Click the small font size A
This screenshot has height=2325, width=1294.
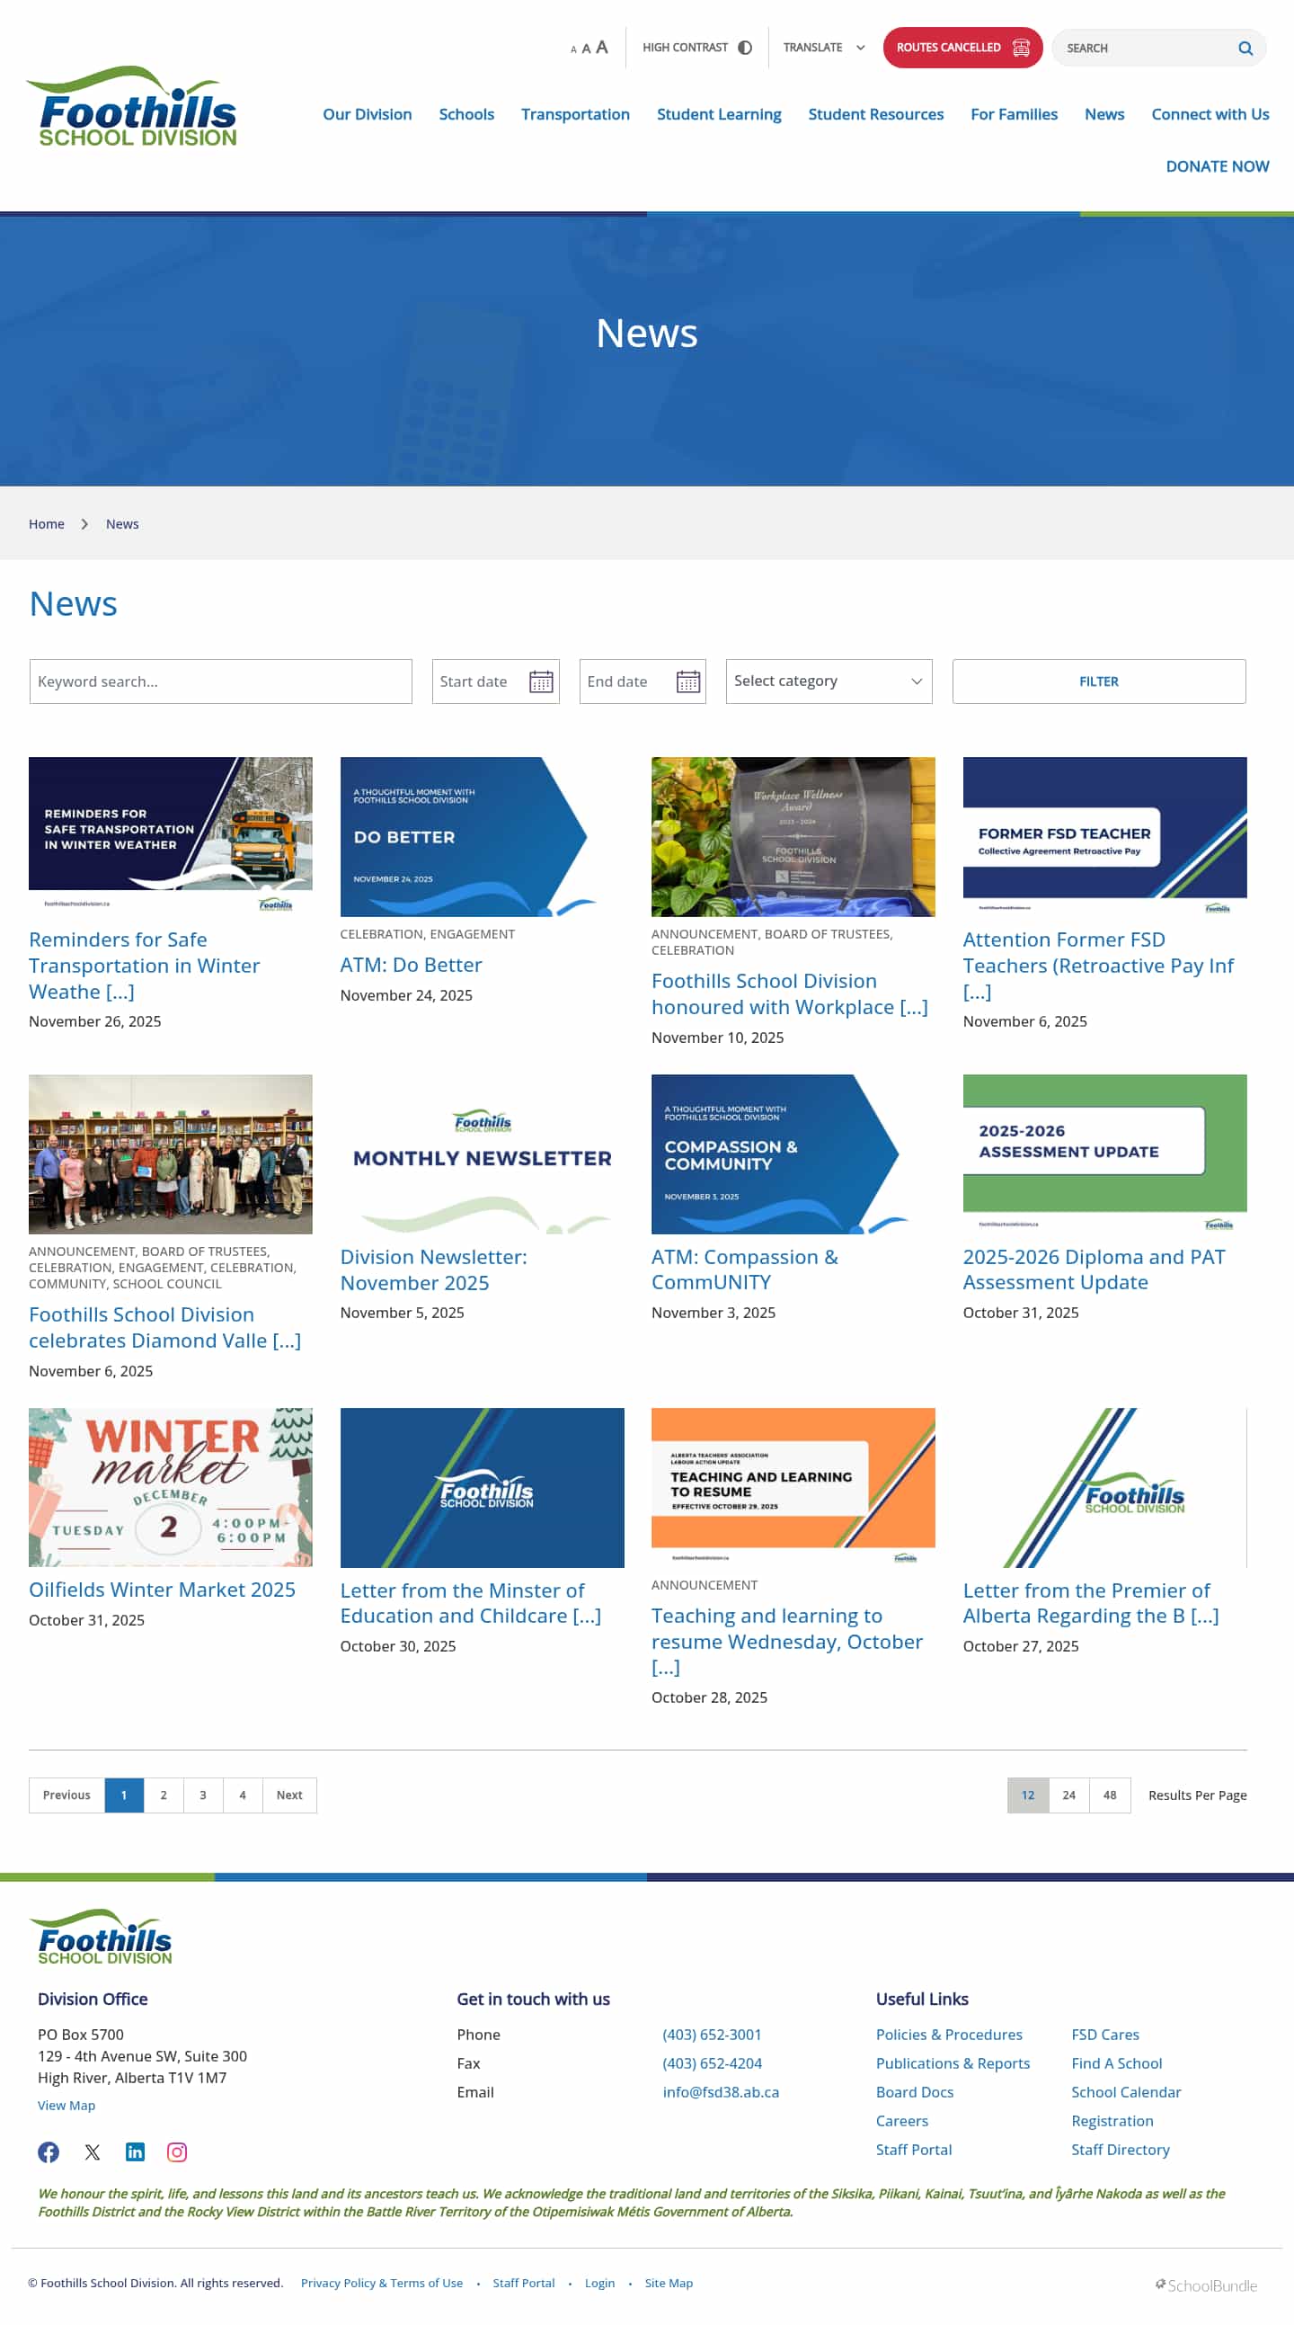[573, 49]
